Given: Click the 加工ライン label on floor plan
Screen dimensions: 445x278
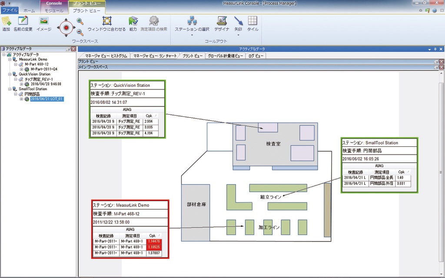Looking at the screenshot, I should coord(269,227).
